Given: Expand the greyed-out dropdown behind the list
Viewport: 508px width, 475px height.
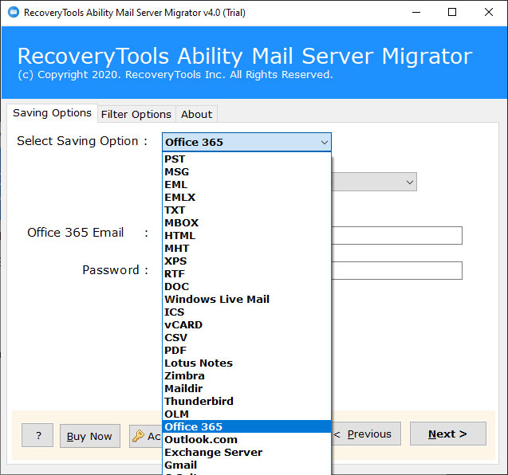Looking at the screenshot, I should pos(374,182).
